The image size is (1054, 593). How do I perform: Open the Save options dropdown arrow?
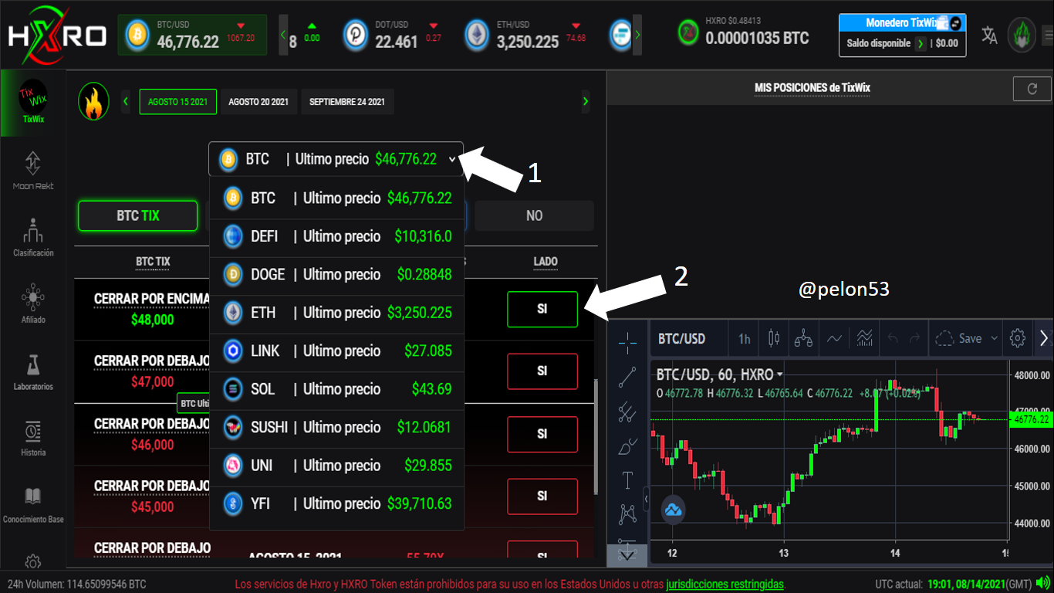point(994,338)
